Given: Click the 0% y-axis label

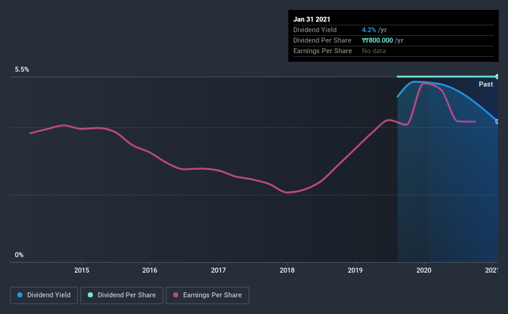Looking at the screenshot, I should pos(19,255).
